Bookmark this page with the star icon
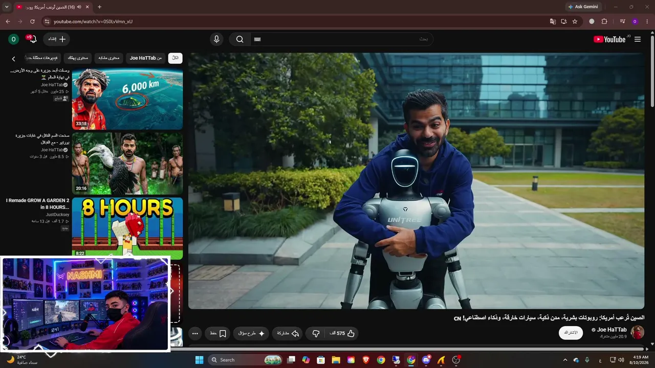Viewport: 655px width, 368px height. coord(575,21)
